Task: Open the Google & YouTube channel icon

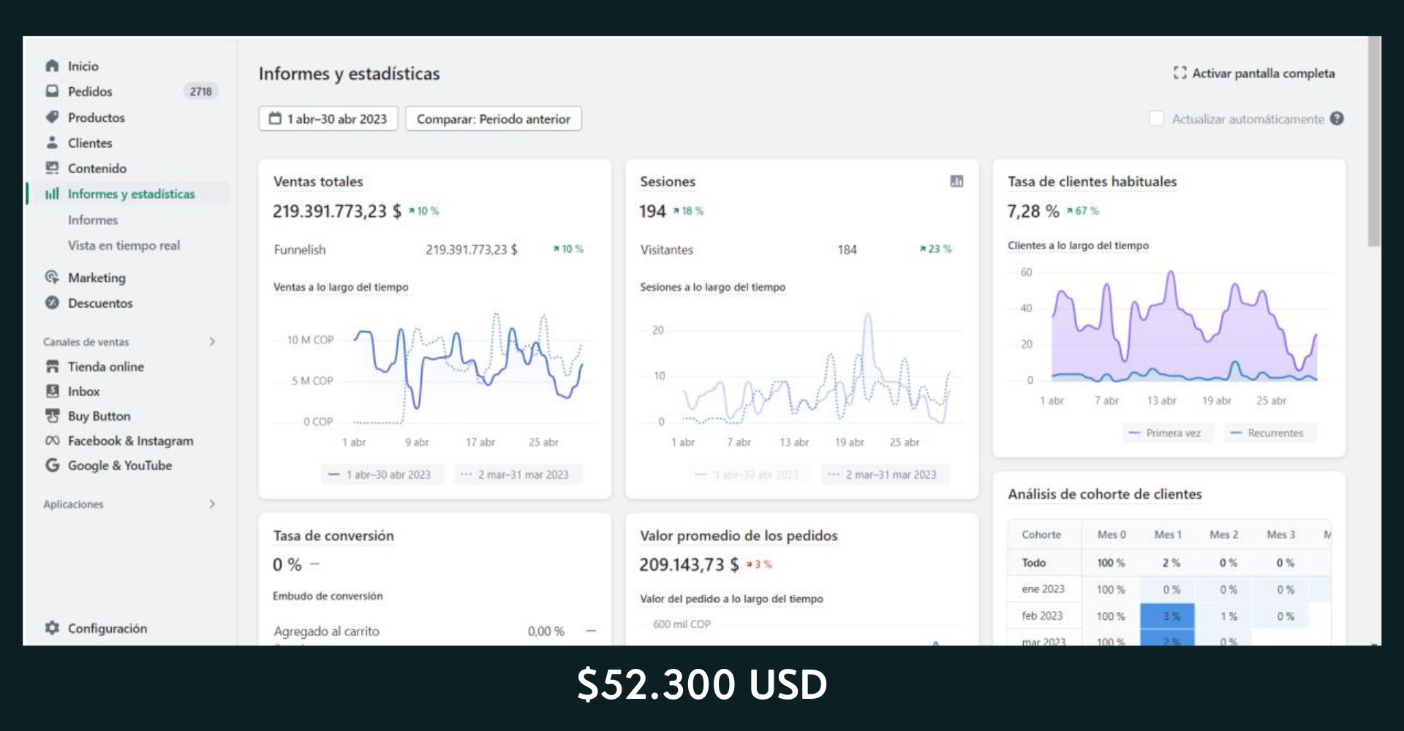Action: click(x=52, y=465)
